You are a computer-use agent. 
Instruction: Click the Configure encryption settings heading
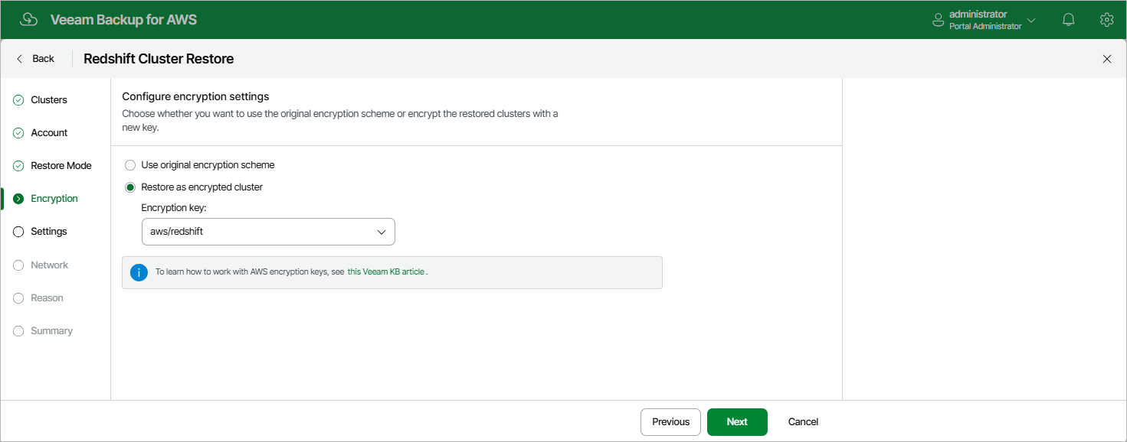coord(195,97)
